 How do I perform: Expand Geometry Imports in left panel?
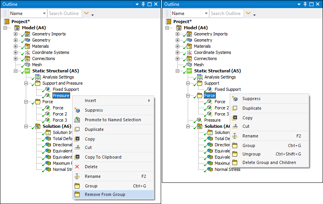pyautogui.click(x=16, y=34)
